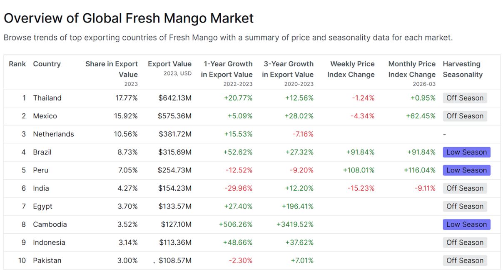
Task: Open the Thailand country link
Action: [47, 98]
